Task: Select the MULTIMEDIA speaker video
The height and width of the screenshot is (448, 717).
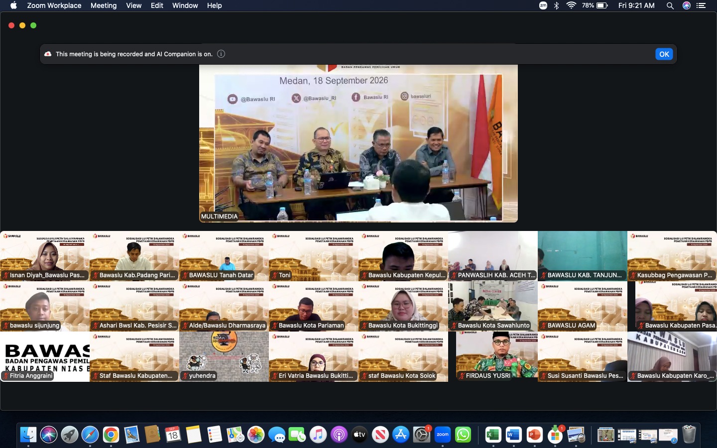Action: [x=358, y=143]
